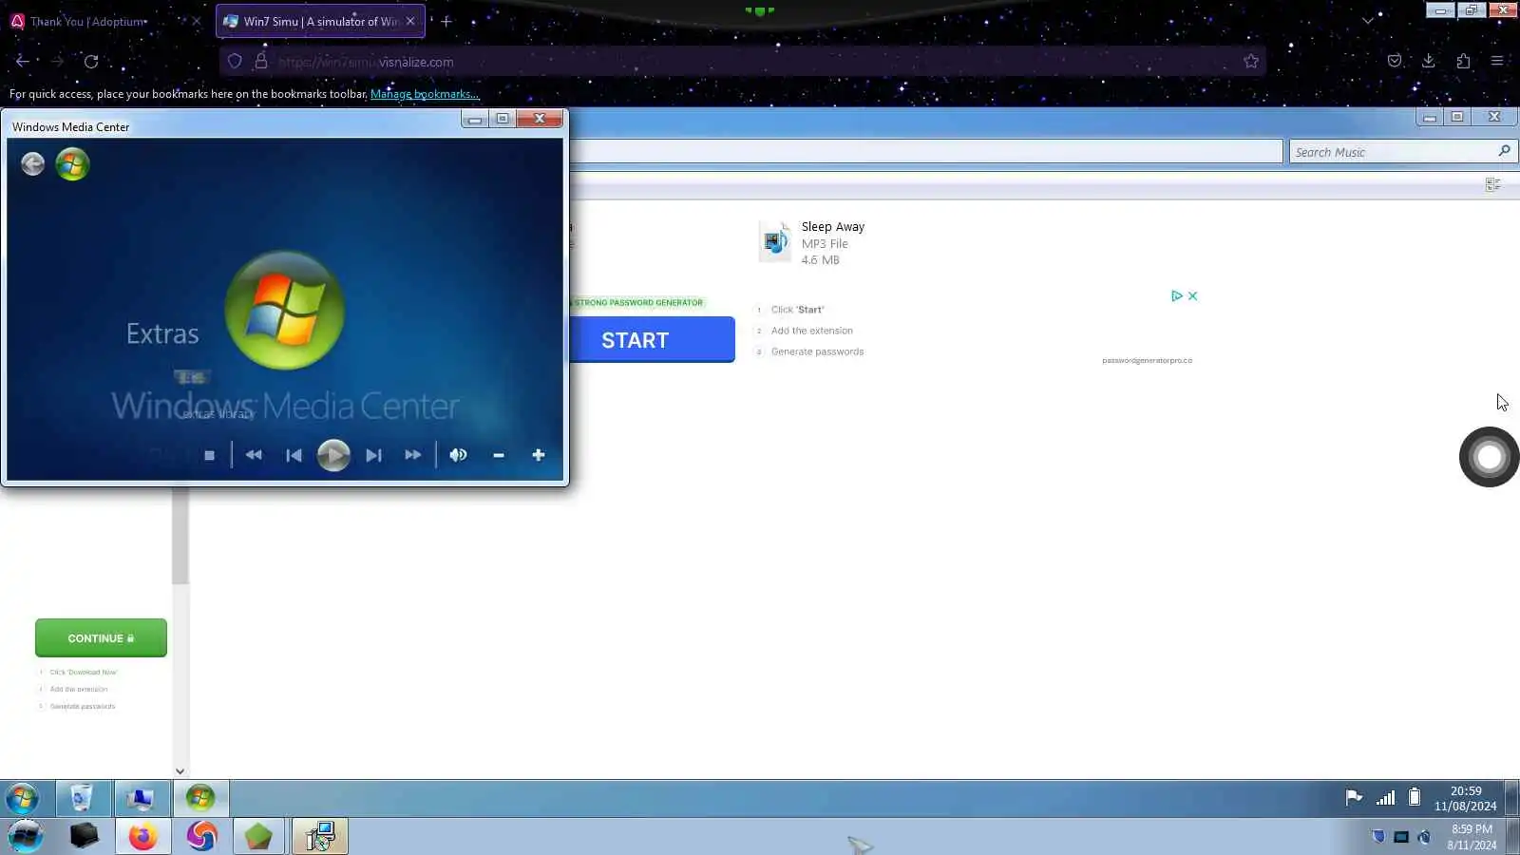Play media in Windows Media Center
The height and width of the screenshot is (855, 1520).
coord(332,455)
